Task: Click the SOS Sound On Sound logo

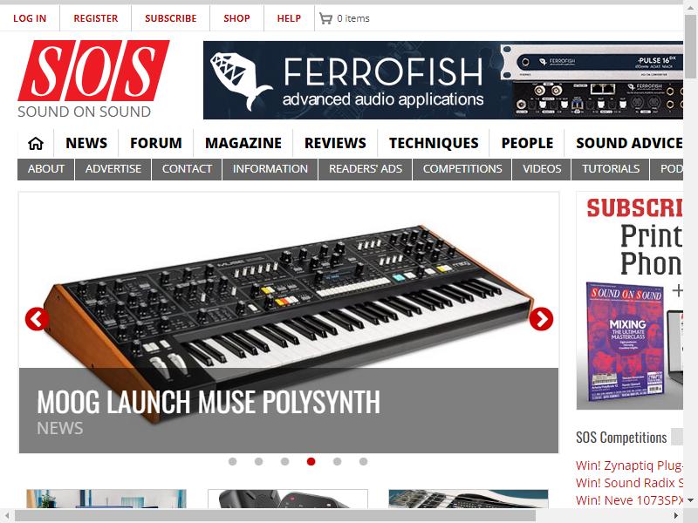Action: (x=93, y=79)
